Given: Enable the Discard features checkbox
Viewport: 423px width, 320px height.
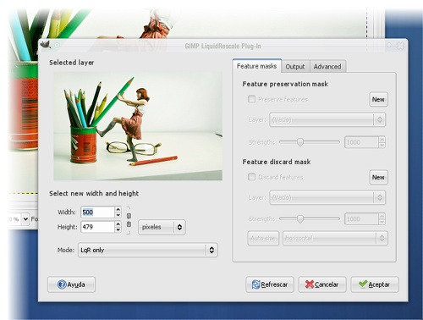Looking at the screenshot, I should [x=251, y=177].
